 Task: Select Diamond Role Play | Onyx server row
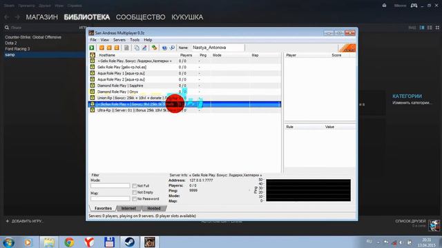pos(184,92)
